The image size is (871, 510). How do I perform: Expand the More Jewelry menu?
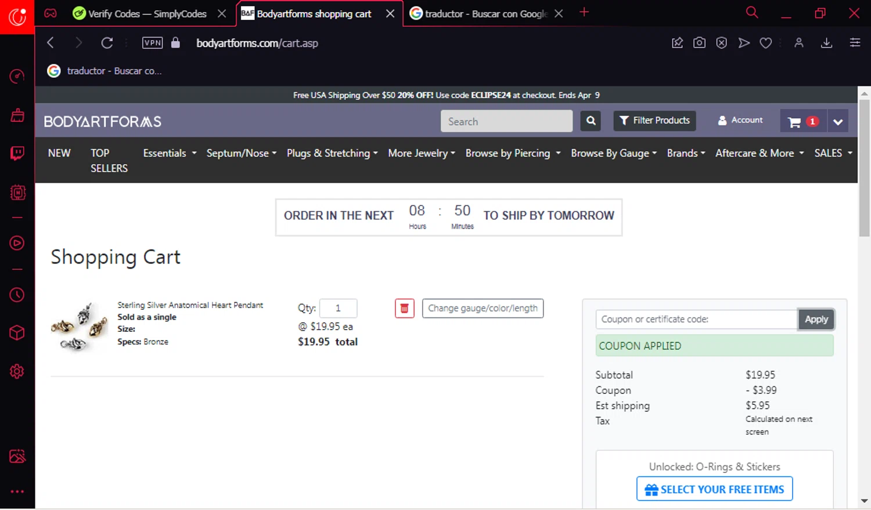422,153
